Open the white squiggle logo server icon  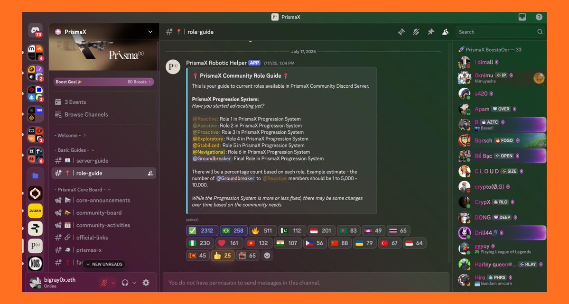35,229
